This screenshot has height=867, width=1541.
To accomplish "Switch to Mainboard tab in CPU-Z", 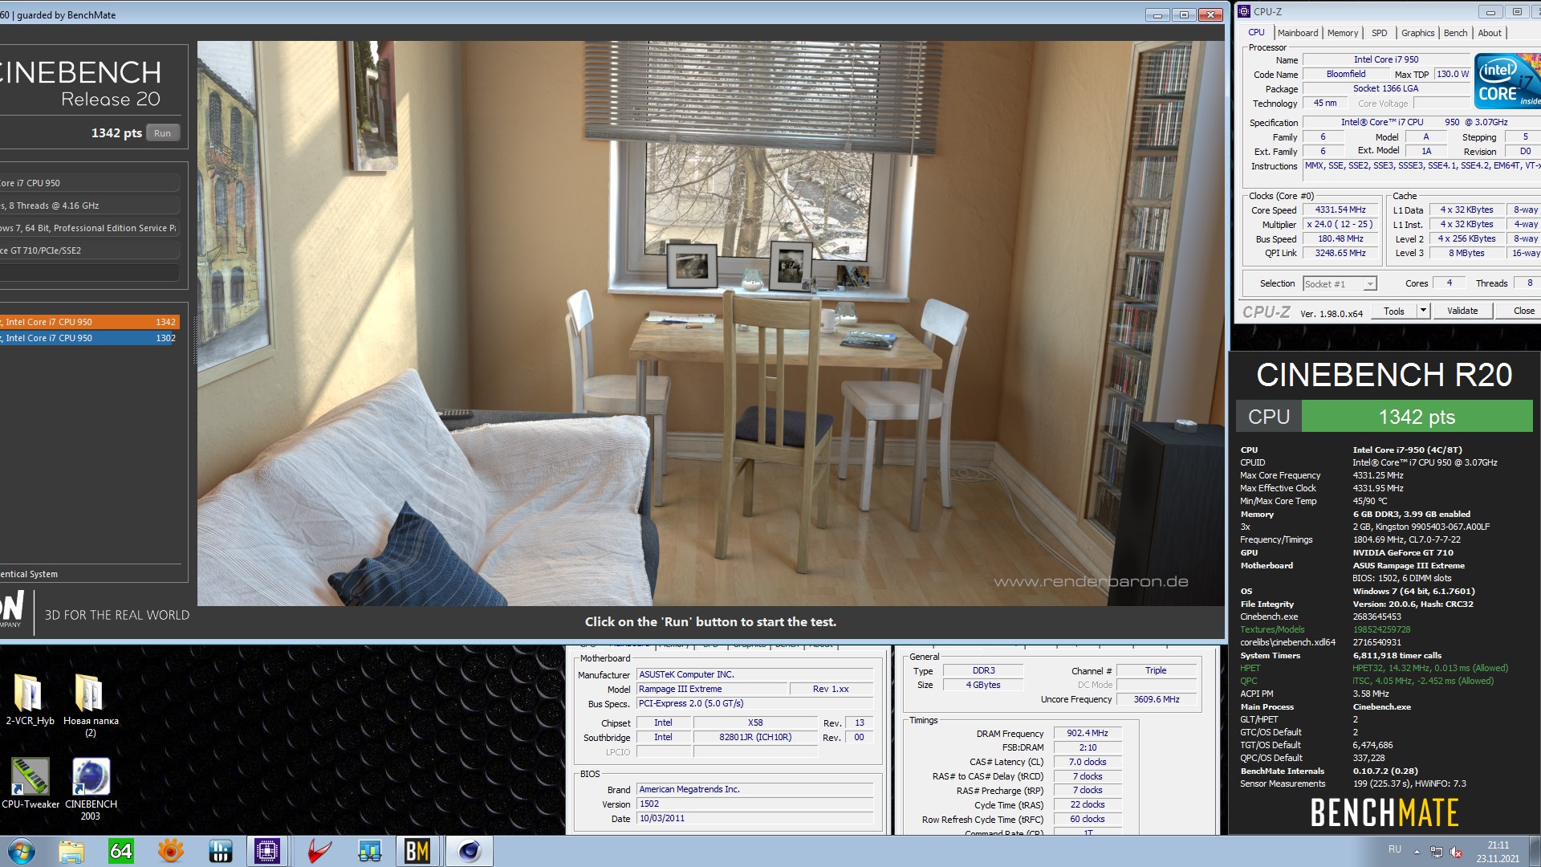I will pyautogui.click(x=1298, y=33).
